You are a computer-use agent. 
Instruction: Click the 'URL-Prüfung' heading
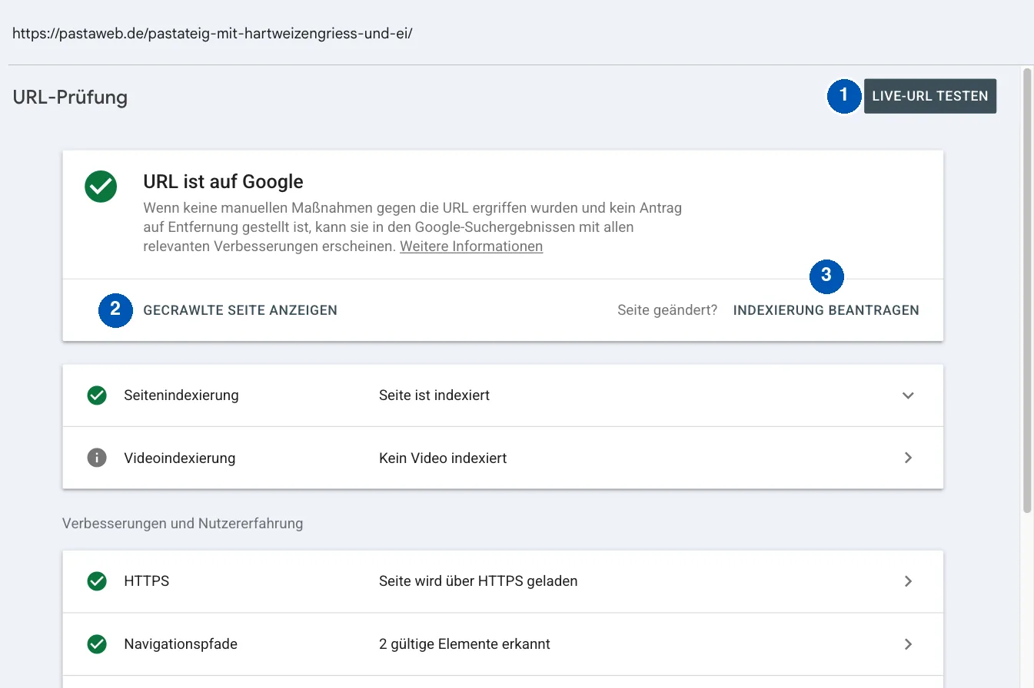click(70, 98)
